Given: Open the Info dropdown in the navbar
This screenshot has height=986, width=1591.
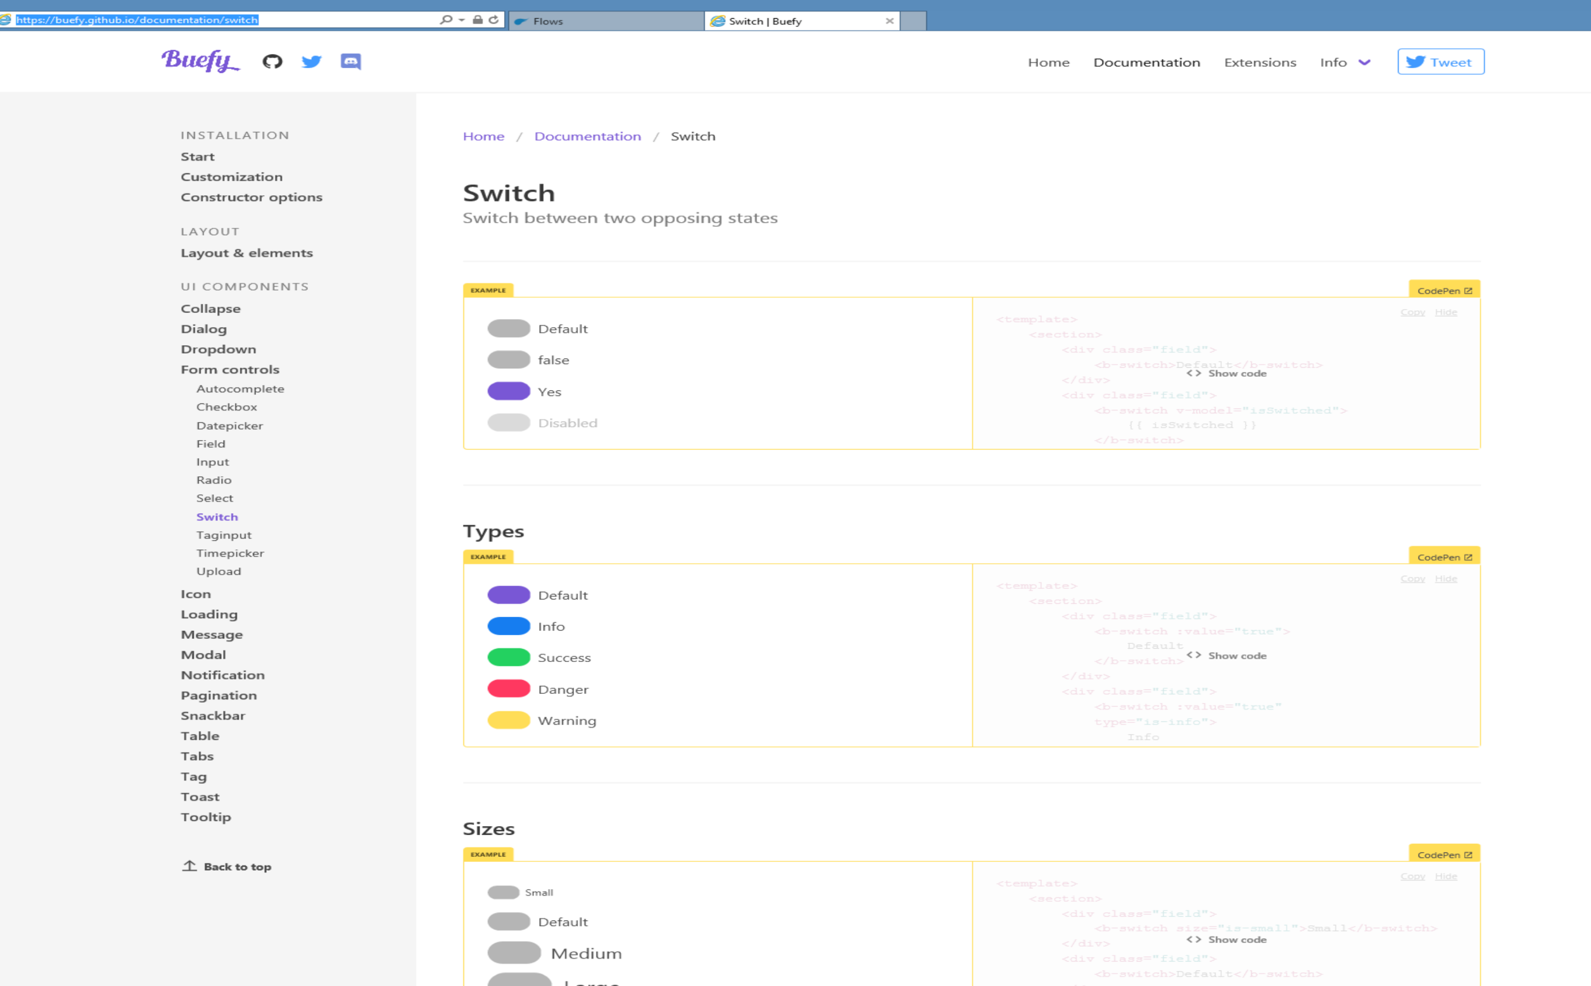Looking at the screenshot, I should 1343,62.
